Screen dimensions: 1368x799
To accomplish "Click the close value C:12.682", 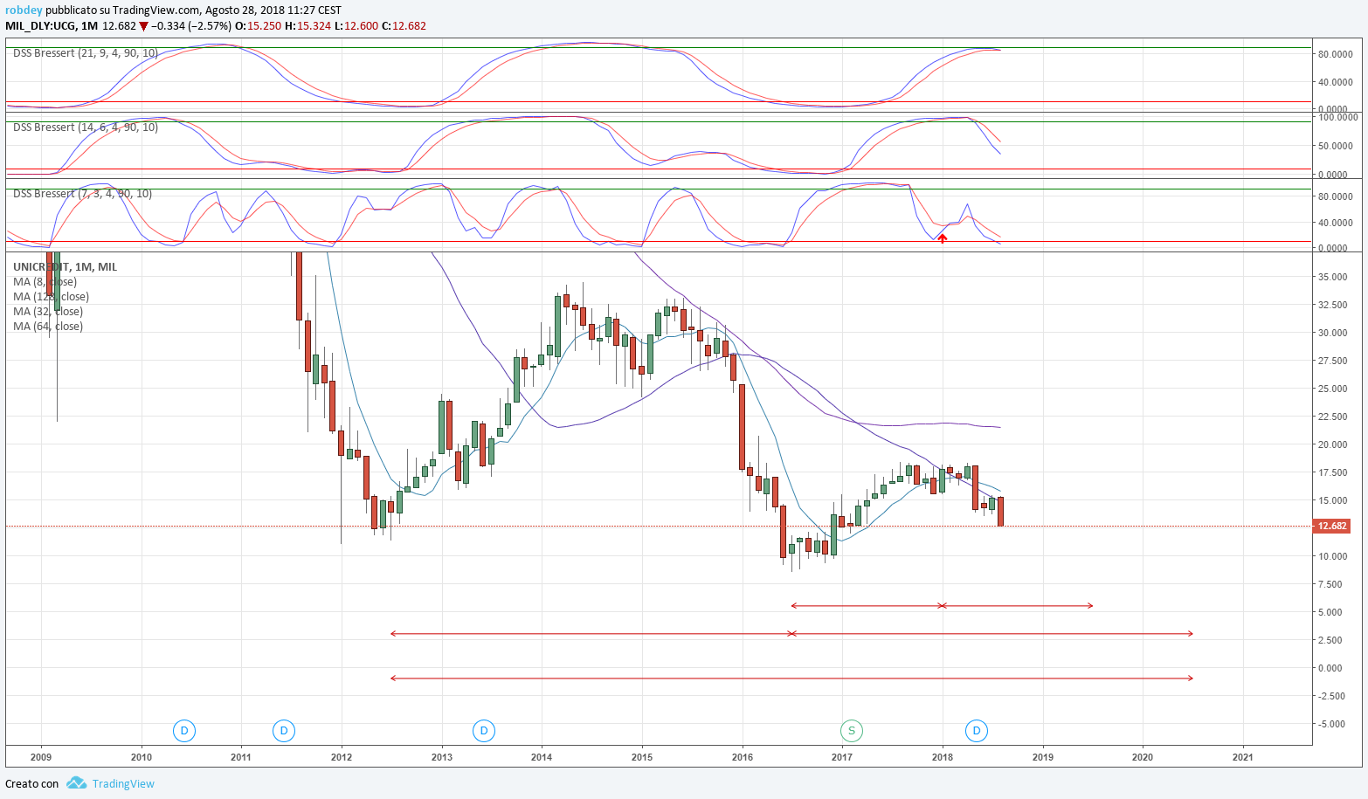I will 404,25.
